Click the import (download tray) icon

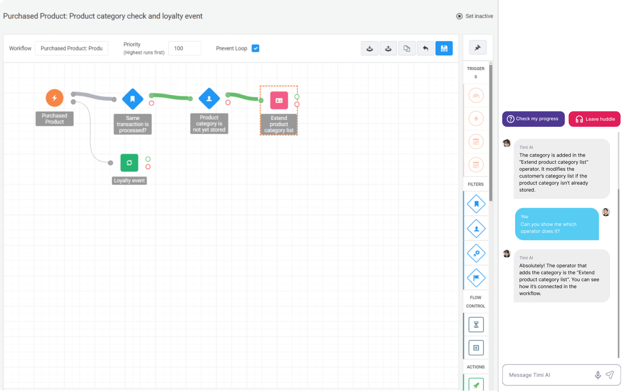click(369, 48)
